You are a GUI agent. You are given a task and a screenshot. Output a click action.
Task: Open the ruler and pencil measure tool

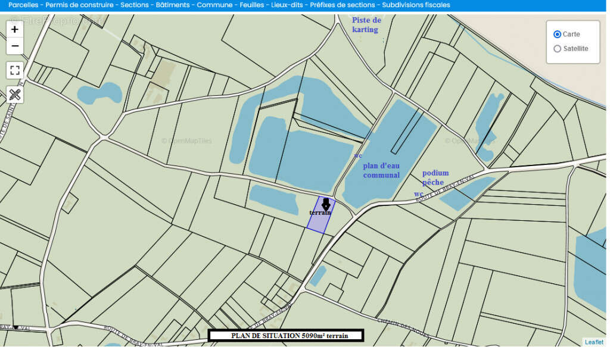(15, 94)
